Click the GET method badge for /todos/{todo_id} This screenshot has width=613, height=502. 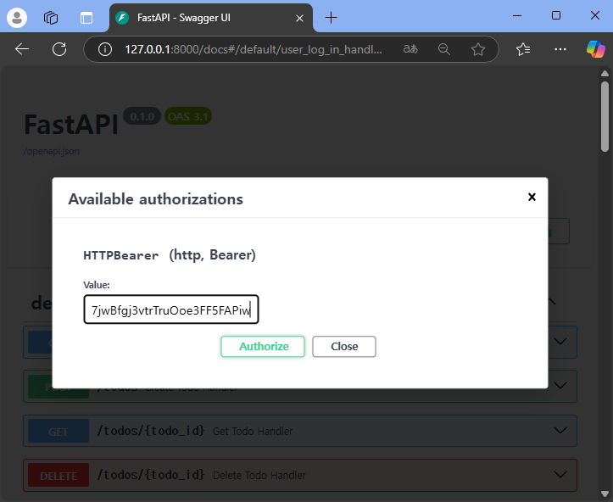coord(59,431)
